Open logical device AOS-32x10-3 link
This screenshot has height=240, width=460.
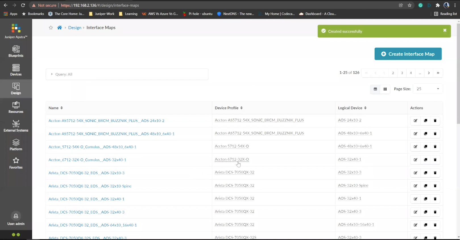tap(349, 172)
